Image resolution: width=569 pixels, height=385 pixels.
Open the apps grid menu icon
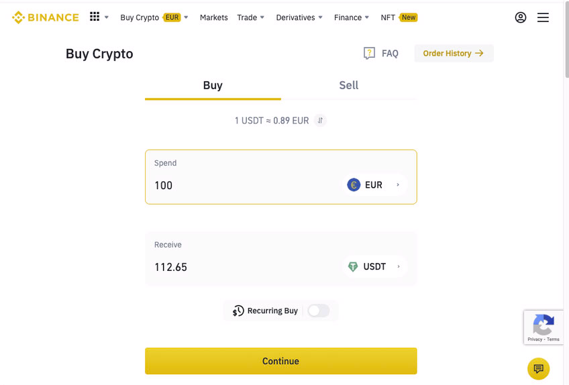[95, 17]
